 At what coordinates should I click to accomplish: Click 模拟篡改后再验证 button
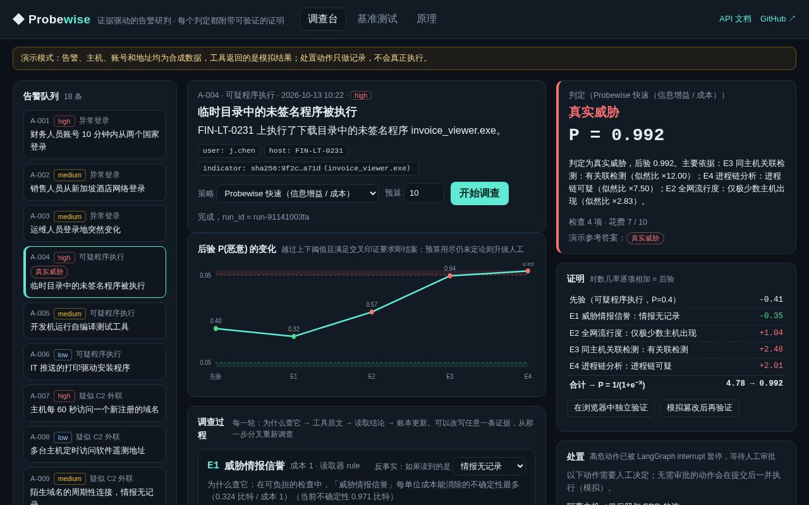(x=700, y=408)
